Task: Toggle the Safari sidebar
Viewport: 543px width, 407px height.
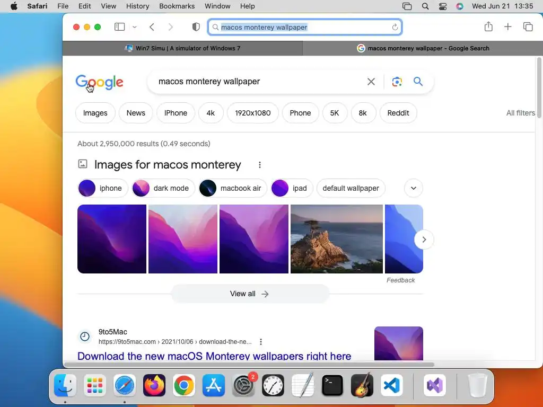Action: pyautogui.click(x=119, y=26)
